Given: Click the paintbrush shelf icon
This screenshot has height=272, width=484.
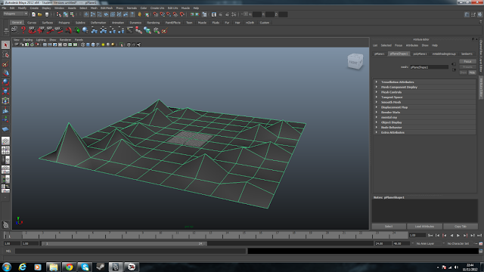Looking at the screenshot, I should [165, 30].
